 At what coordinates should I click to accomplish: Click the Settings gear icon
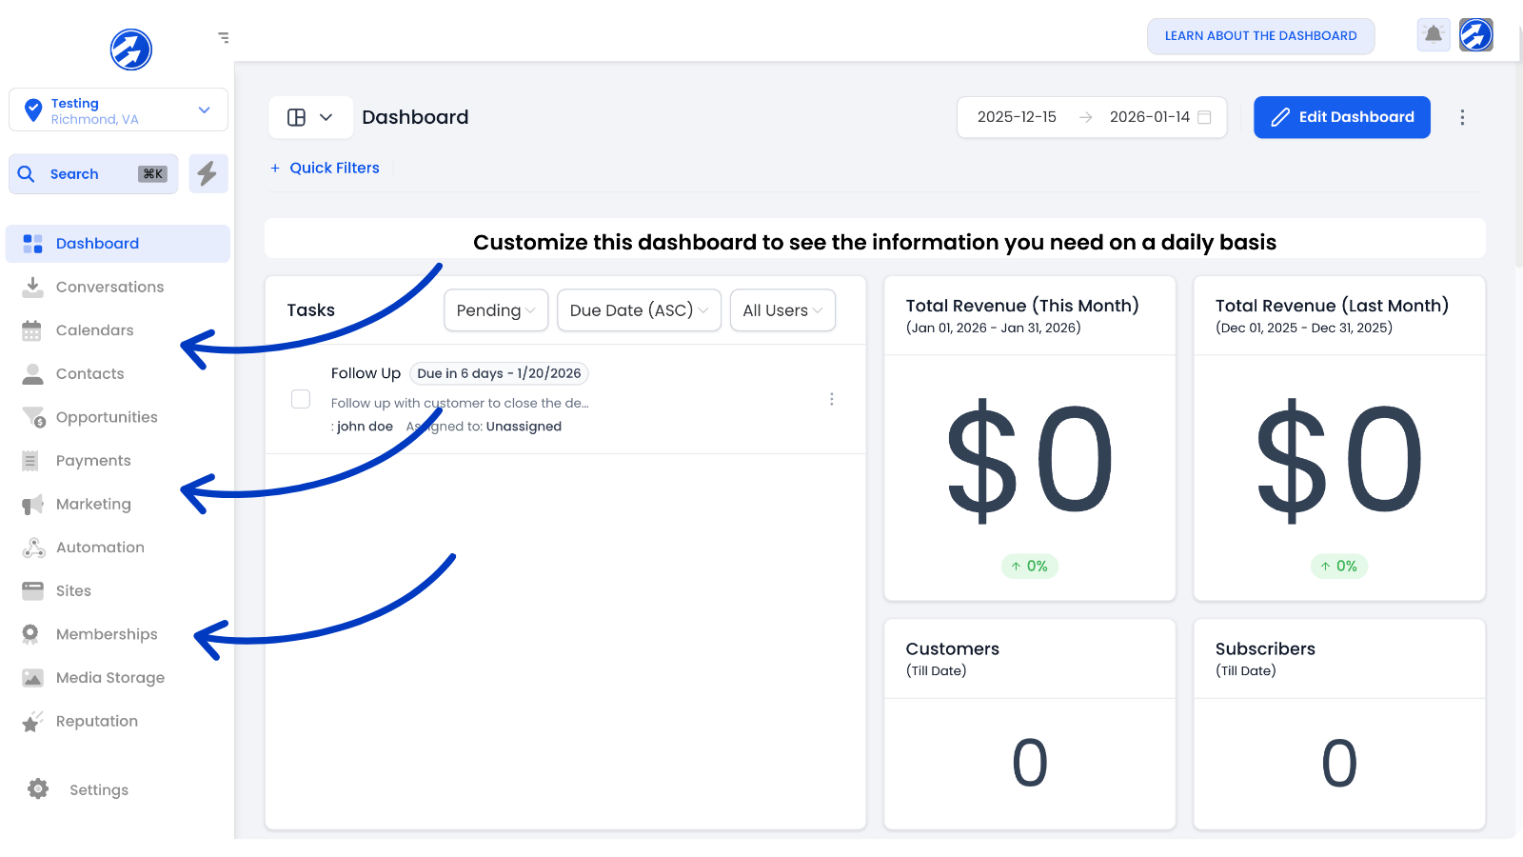38,789
